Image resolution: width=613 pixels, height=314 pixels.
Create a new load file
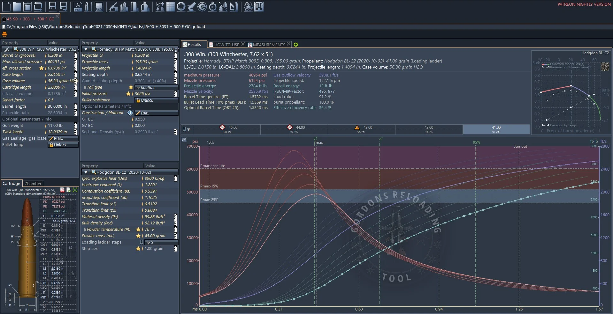pyautogui.click(x=6, y=6)
